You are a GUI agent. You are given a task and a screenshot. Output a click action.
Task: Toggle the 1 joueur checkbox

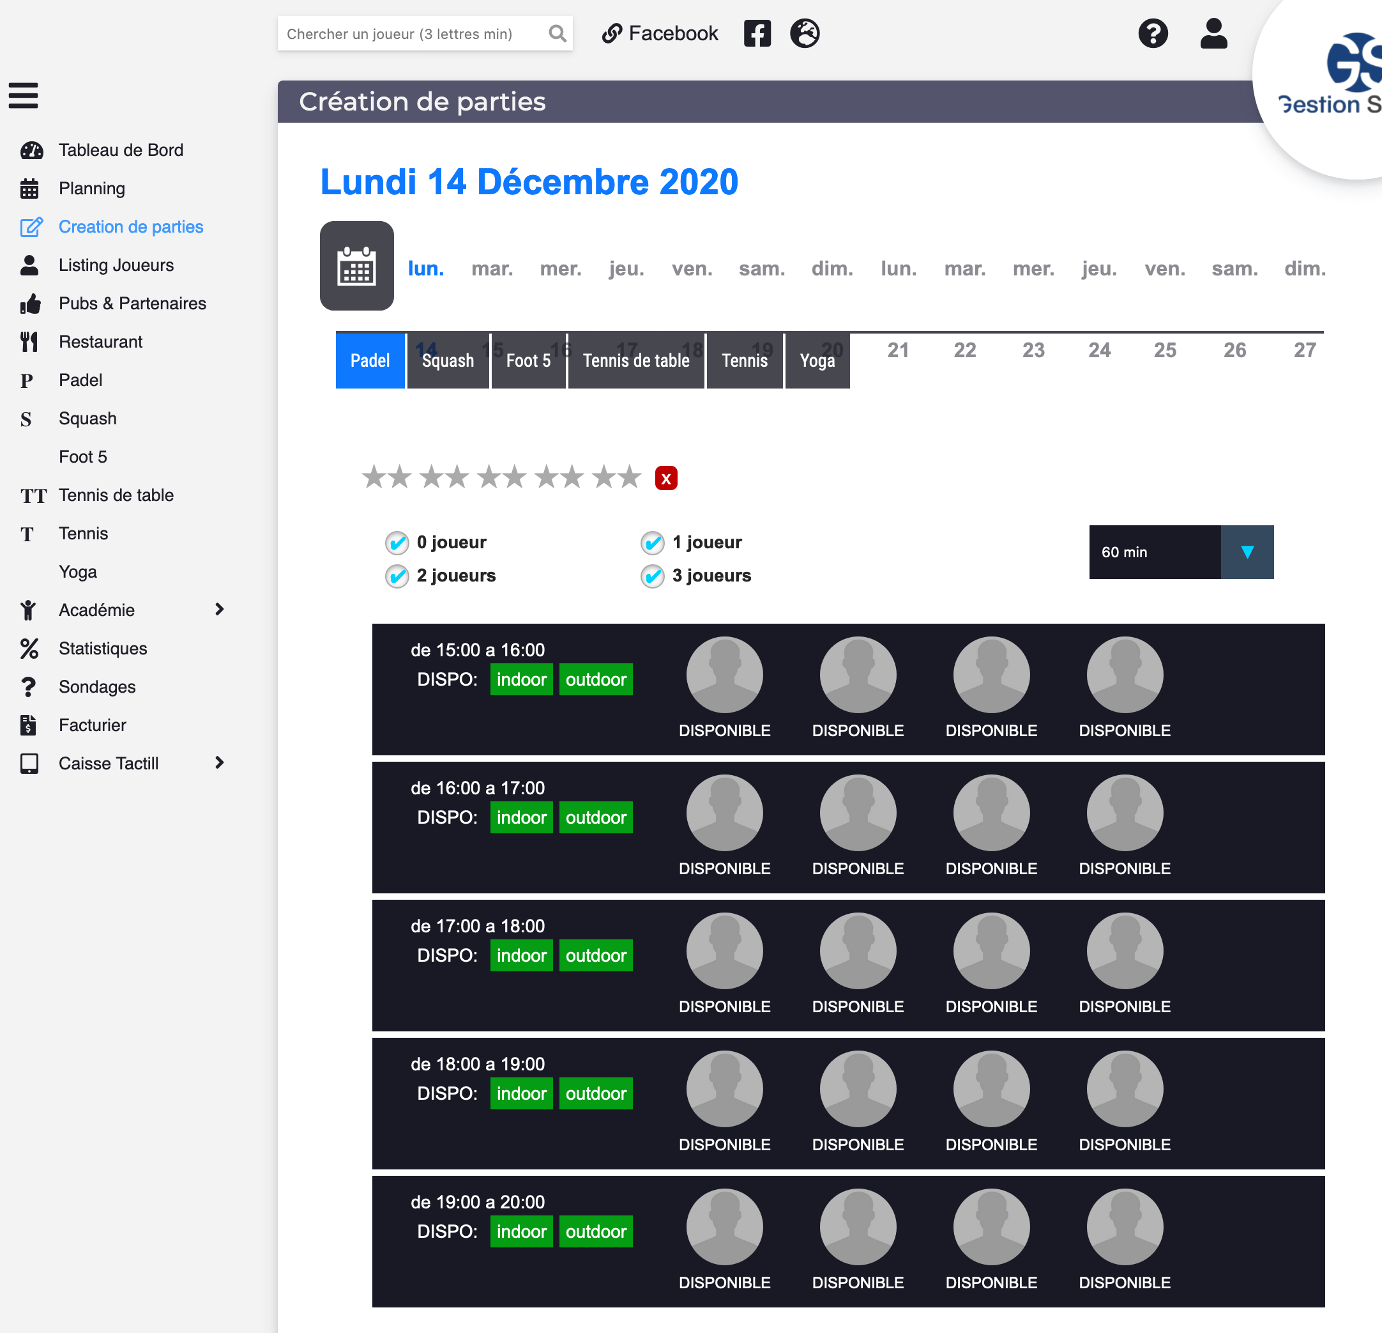pyautogui.click(x=652, y=543)
